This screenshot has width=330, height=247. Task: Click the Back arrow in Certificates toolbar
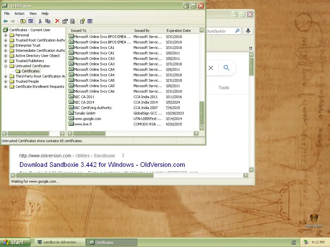pos(6,21)
